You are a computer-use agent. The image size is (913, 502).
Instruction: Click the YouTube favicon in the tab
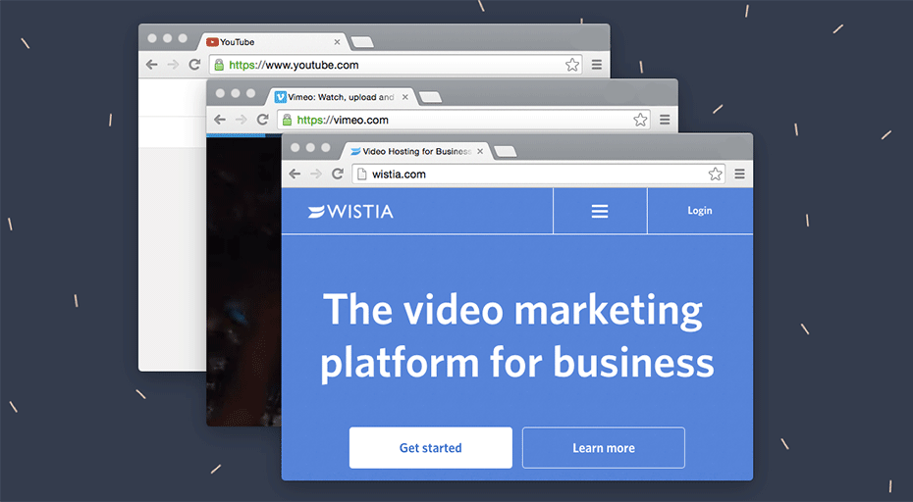212,42
